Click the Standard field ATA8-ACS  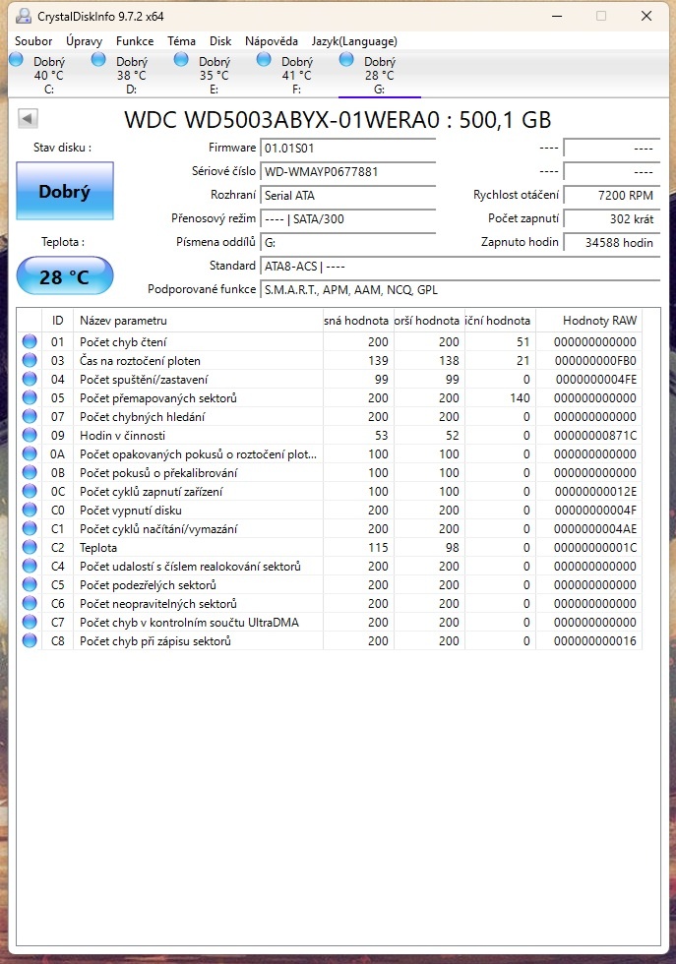[461, 267]
